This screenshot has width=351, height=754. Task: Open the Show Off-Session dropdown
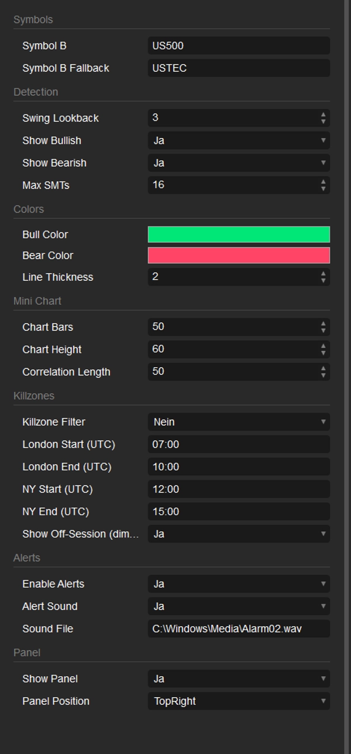pos(238,533)
